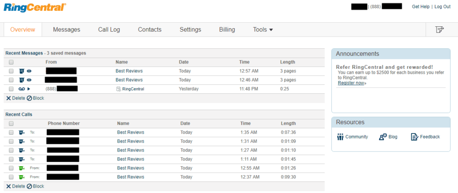
Task: Delete selected items under Recent Calls
Action: click(x=15, y=186)
